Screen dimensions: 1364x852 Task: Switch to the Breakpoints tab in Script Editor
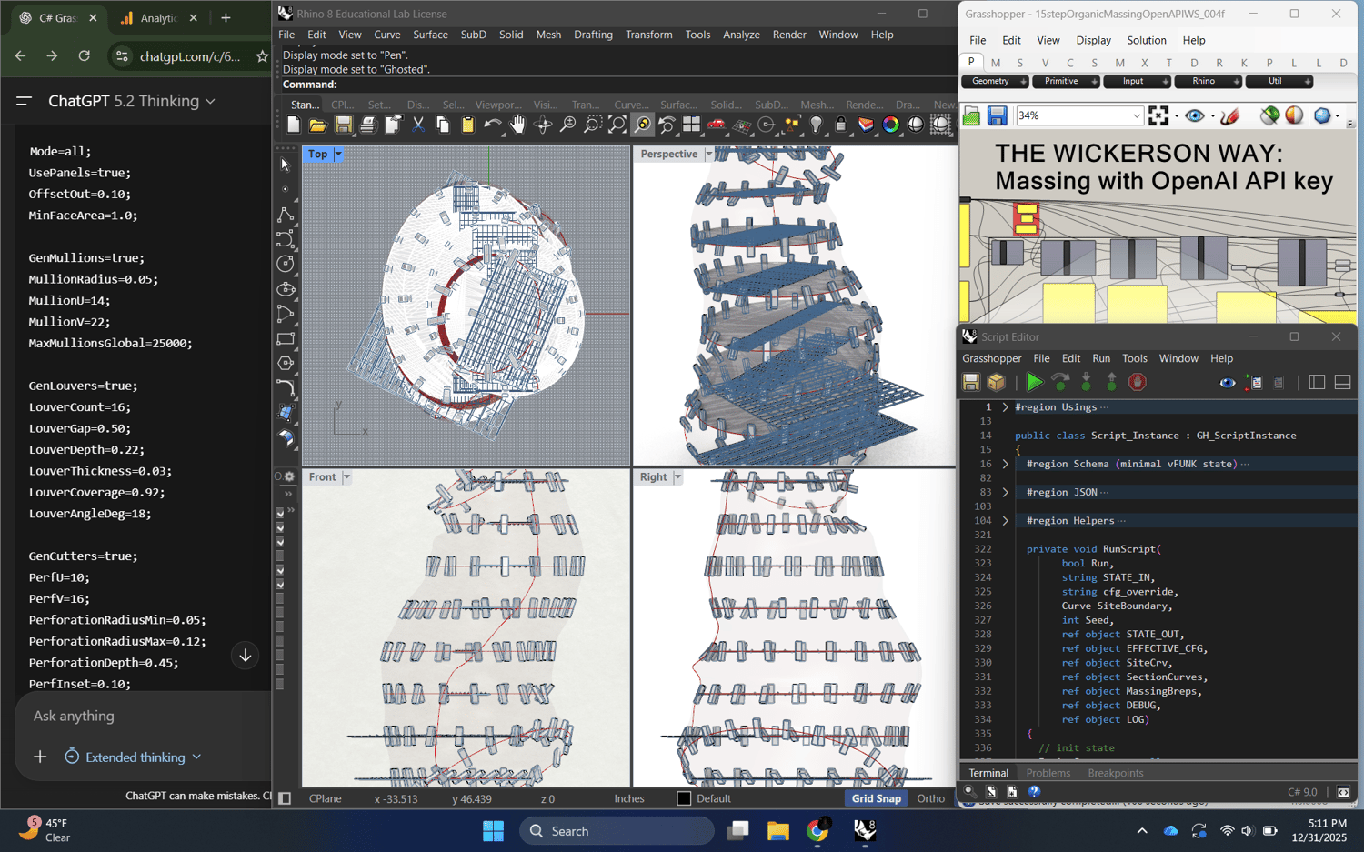click(x=1116, y=773)
